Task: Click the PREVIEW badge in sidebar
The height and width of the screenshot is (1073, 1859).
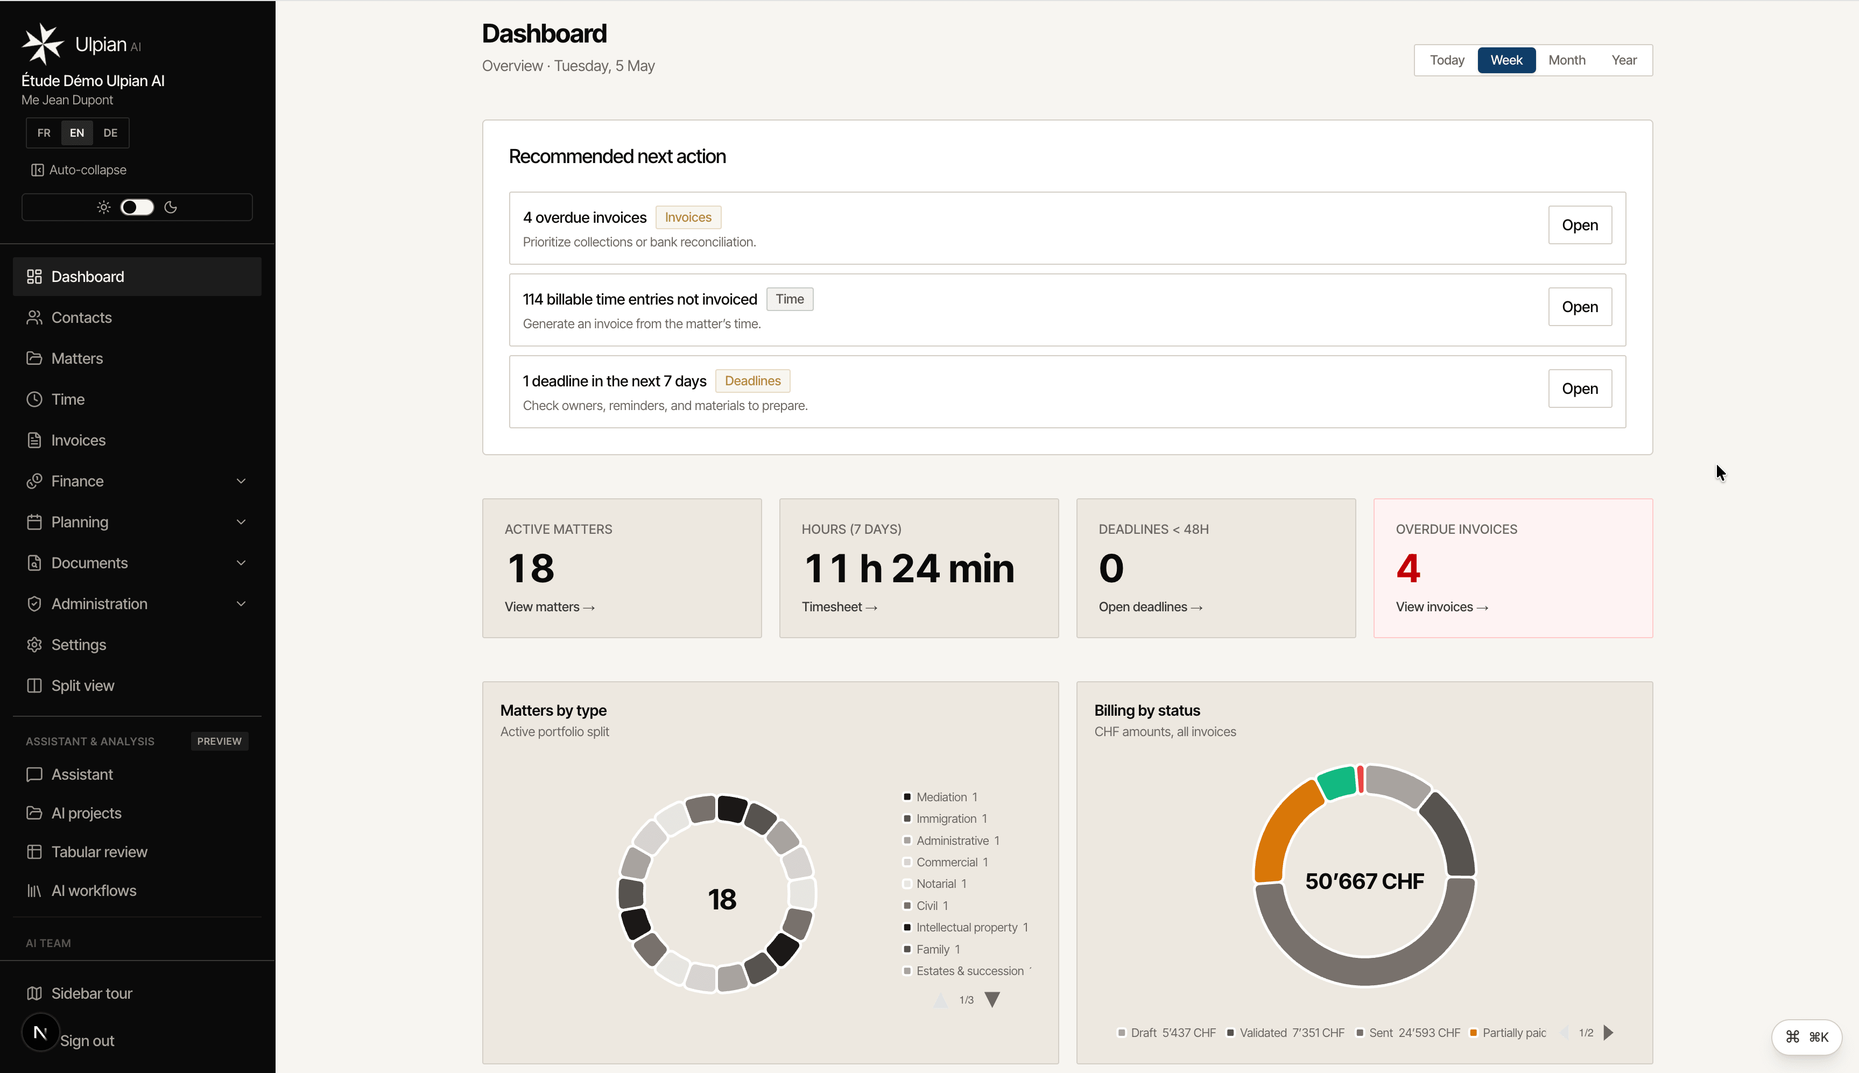Action: point(219,742)
